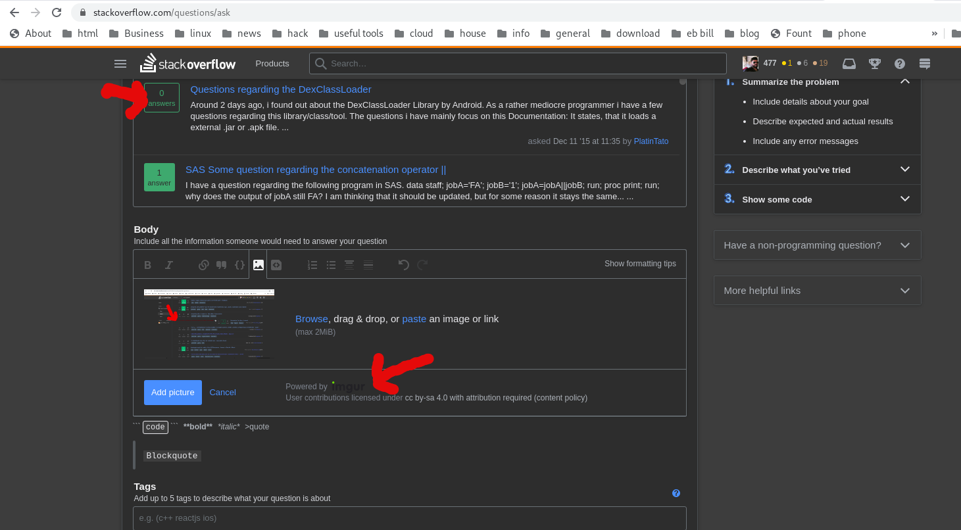
Task: Show more bookmarks via overflow chevron
Action: point(935,34)
